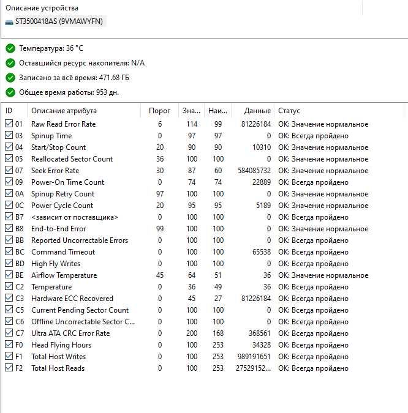
Task: Click the green status icon for Оставшийся ресурс накопителя
Action: click(10, 63)
